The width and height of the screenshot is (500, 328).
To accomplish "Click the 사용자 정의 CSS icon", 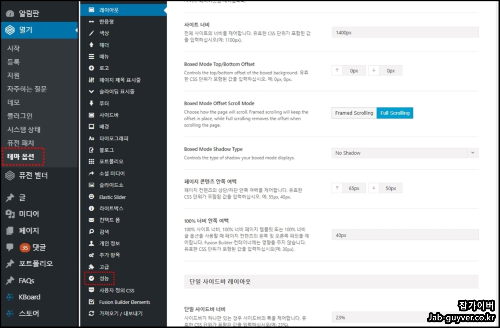I will [x=91, y=290].
